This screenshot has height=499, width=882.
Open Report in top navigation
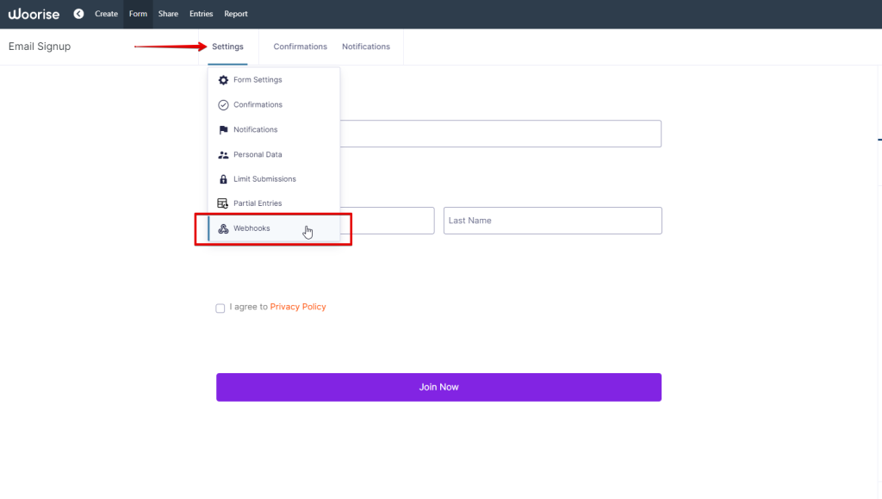(x=235, y=14)
